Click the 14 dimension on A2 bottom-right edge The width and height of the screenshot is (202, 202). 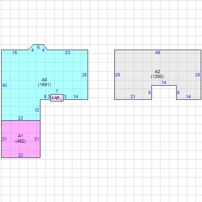188,97
